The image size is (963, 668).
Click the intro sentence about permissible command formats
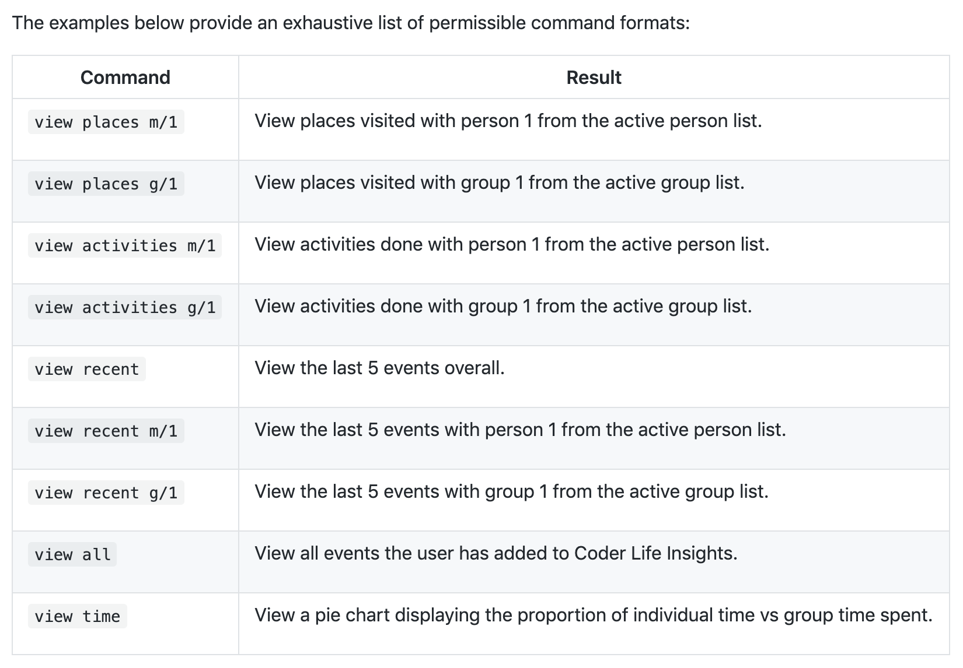click(351, 23)
